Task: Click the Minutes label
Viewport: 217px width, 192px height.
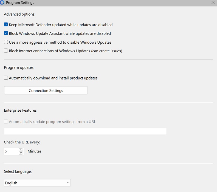Action: 35,151
